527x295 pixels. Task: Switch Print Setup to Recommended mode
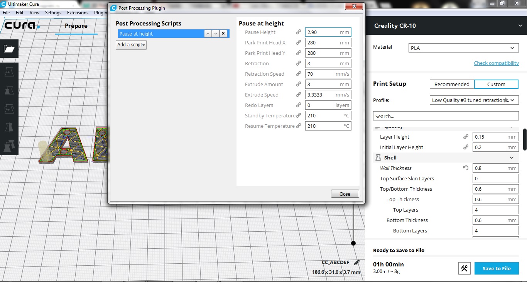pos(452,84)
